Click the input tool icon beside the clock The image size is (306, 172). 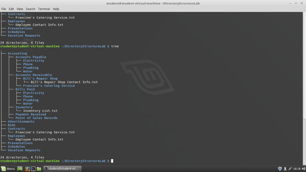pyautogui.click(x=290, y=168)
